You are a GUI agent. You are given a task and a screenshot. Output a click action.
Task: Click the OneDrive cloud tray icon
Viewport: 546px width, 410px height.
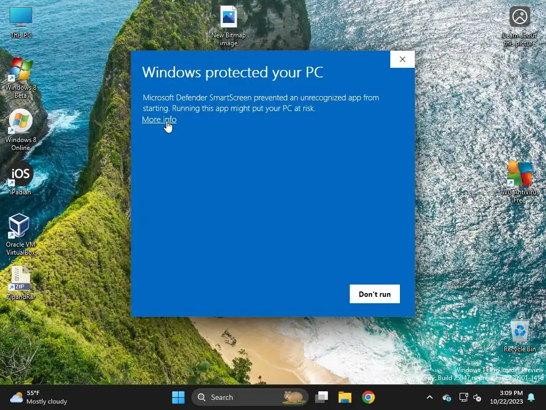click(x=447, y=397)
